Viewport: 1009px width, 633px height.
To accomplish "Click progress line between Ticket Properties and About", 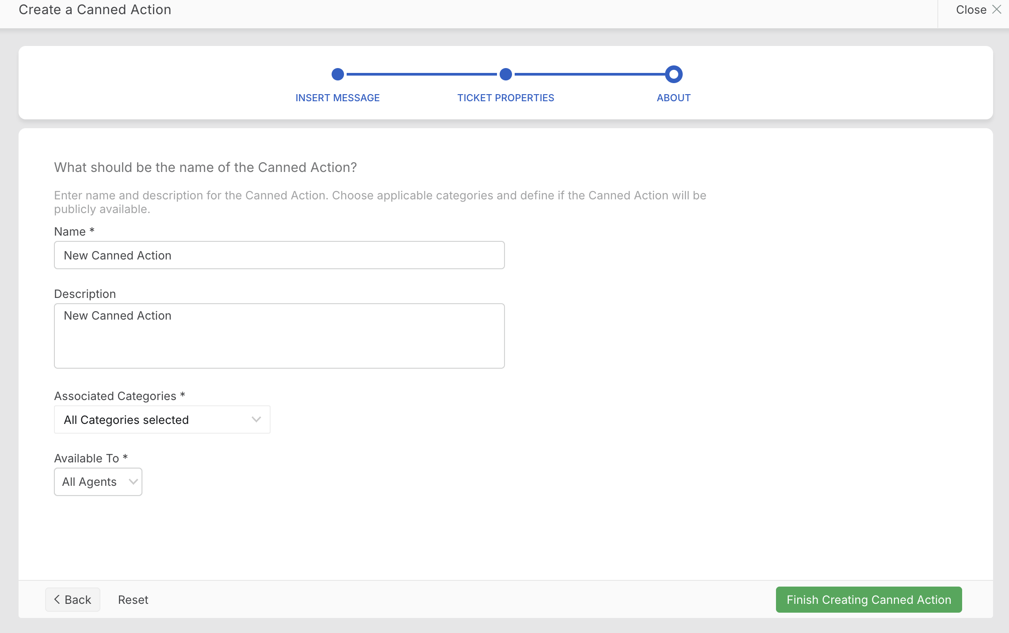I will click(x=590, y=74).
